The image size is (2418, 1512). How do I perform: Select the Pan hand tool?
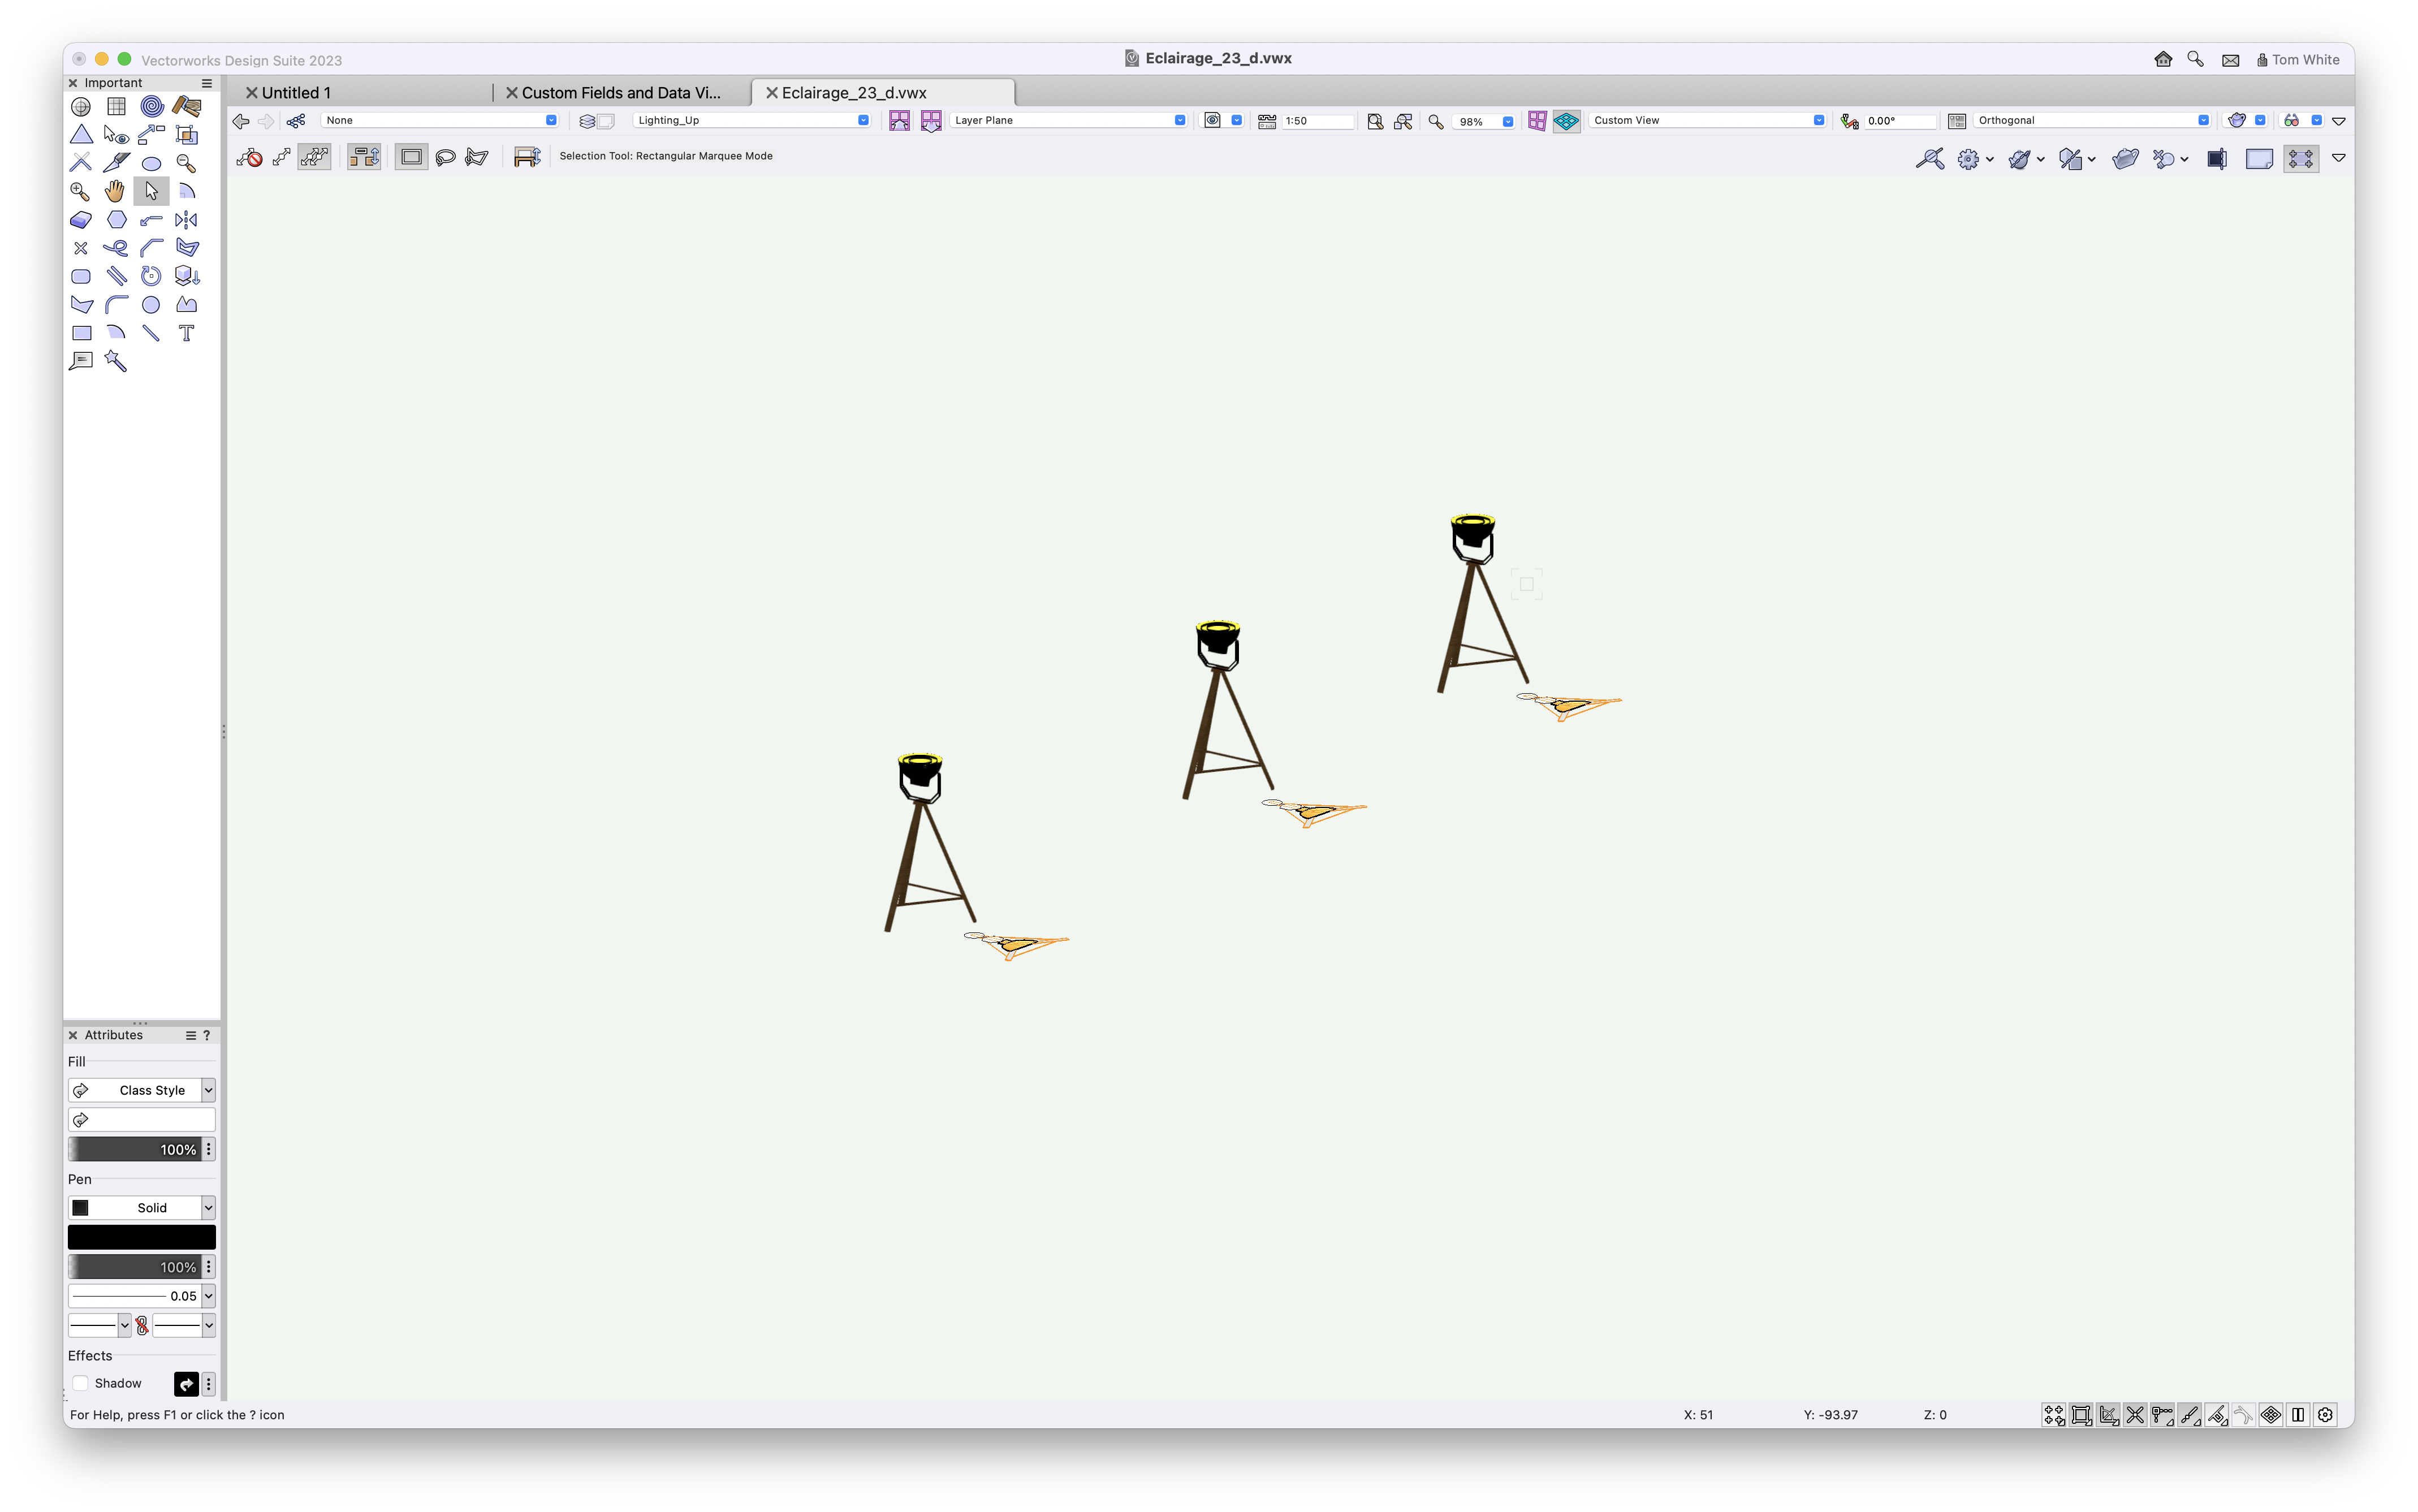point(115,191)
